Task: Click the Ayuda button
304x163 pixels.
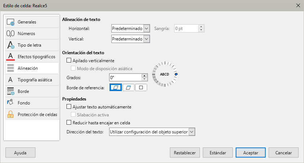Action: tap(20, 153)
